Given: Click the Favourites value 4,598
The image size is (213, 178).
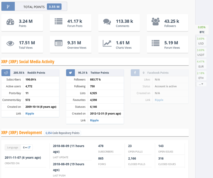Looking at the screenshot, I should click(93, 100).
